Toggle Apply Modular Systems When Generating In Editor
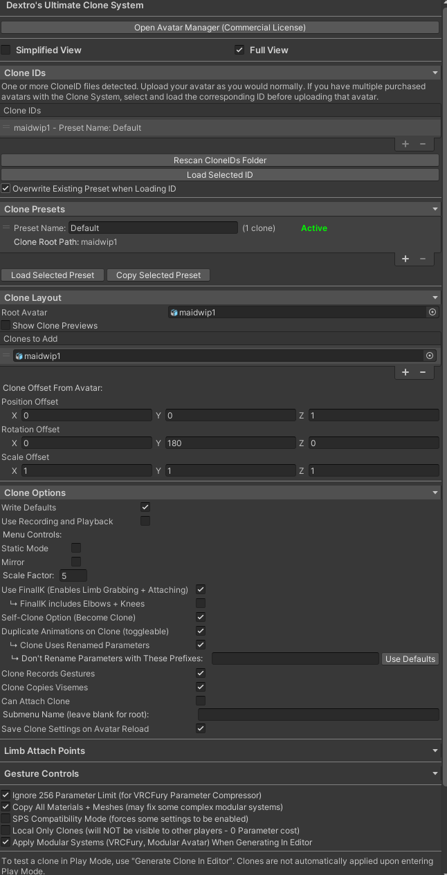447x875 pixels. pos(6,842)
